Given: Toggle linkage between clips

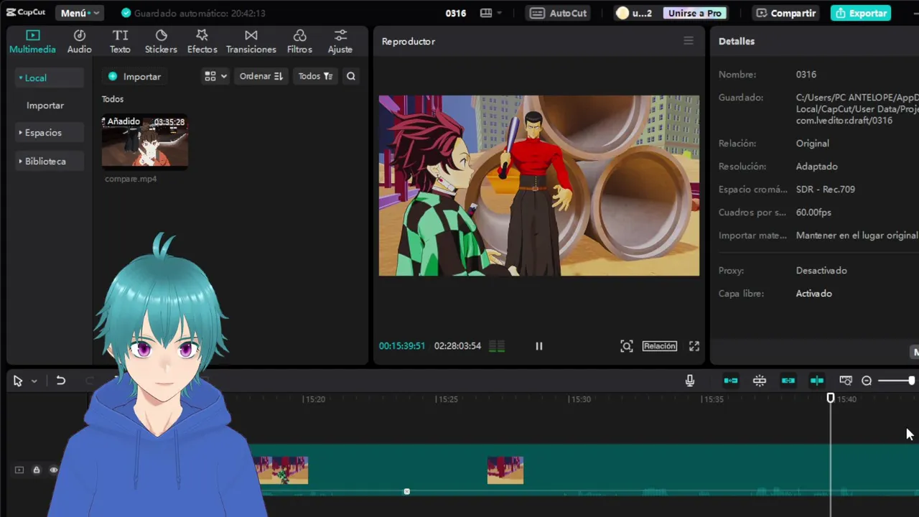Looking at the screenshot, I should pyautogui.click(x=788, y=381).
